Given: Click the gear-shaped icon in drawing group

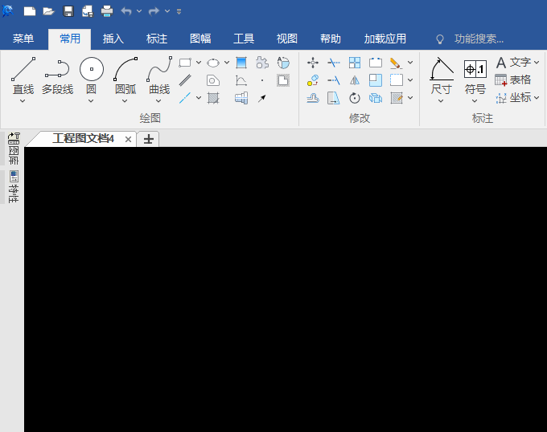Looking at the screenshot, I should (x=262, y=63).
